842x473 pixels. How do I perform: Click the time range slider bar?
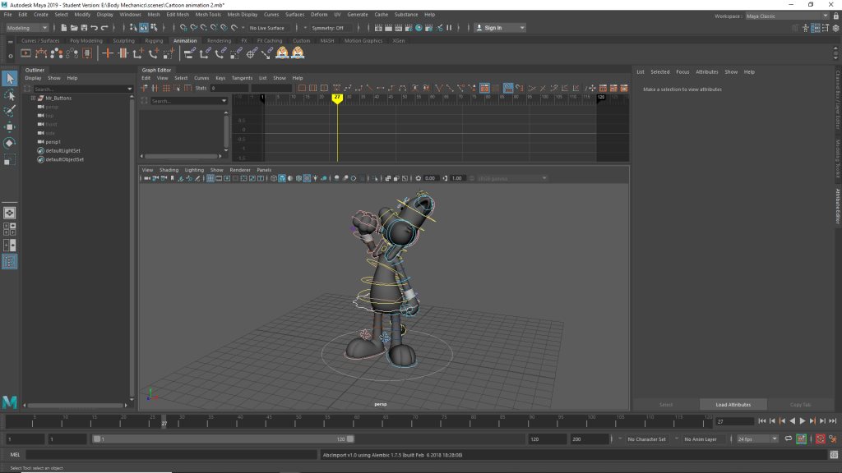[x=222, y=439]
